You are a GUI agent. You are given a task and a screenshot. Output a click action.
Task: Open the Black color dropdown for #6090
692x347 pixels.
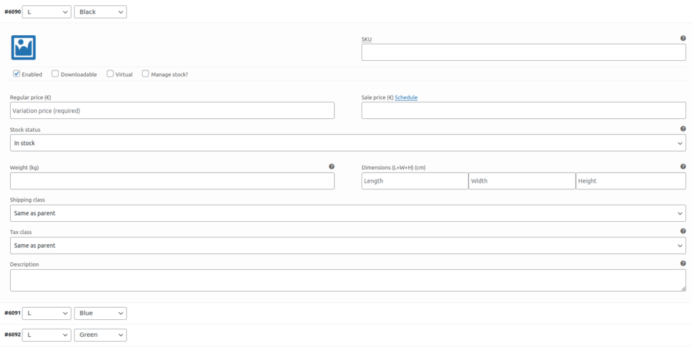[x=101, y=12]
